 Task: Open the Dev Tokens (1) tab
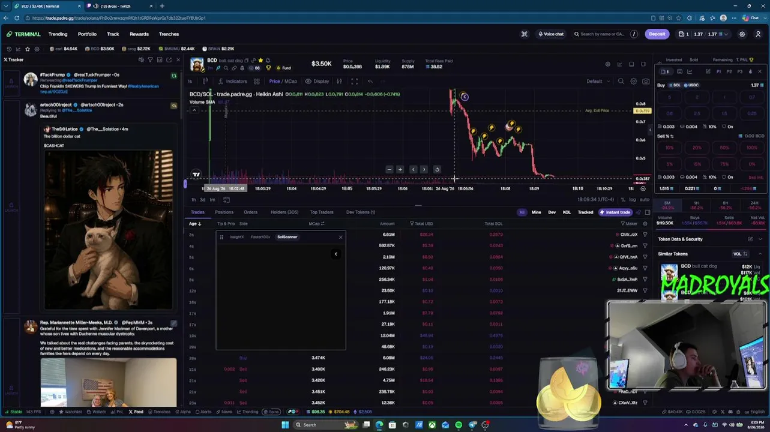tap(361, 212)
